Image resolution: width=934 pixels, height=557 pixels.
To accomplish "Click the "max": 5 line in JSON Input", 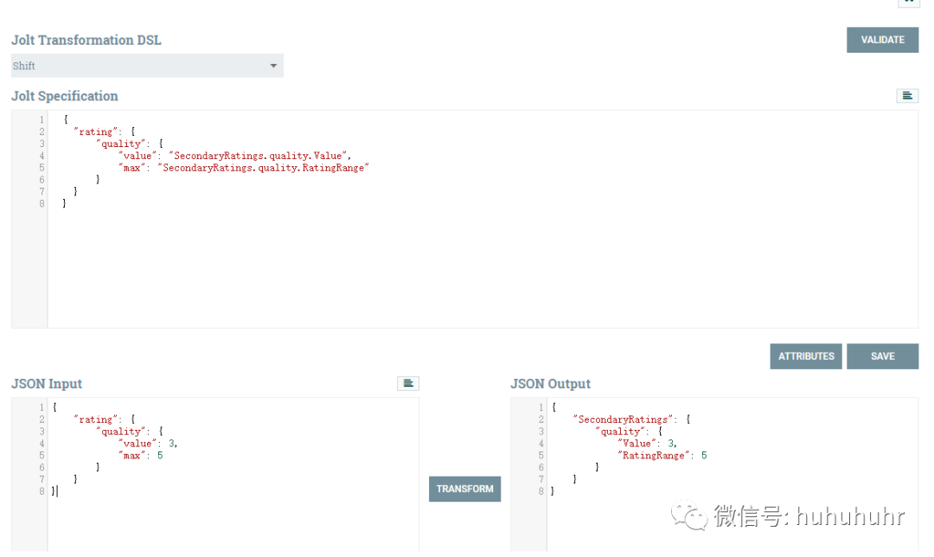I will [141, 456].
